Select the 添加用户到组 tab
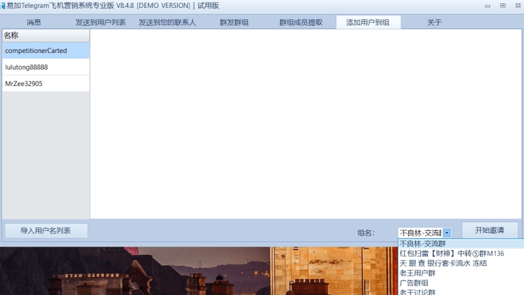The height and width of the screenshot is (295, 524). [367, 22]
